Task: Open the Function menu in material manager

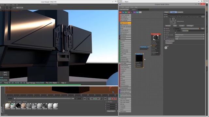Action: tap(19, 102)
